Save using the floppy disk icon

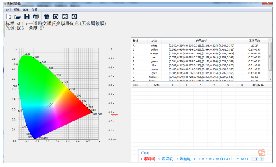click(x=27, y=16)
